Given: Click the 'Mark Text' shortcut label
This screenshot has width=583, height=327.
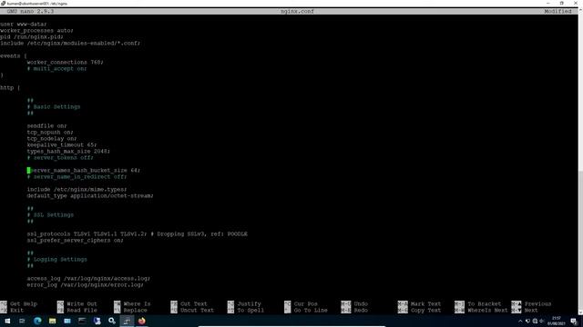Looking at the screenshot, I should pyautogui.click(x=425, y=303).
